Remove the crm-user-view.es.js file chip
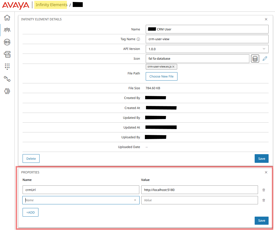The image size is (275, 230). 173,67
